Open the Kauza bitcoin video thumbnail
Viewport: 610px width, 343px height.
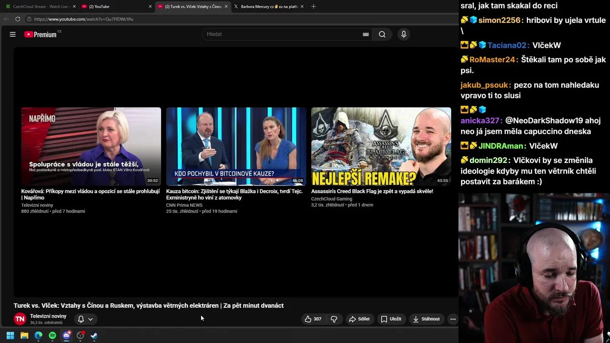point(236,146)
